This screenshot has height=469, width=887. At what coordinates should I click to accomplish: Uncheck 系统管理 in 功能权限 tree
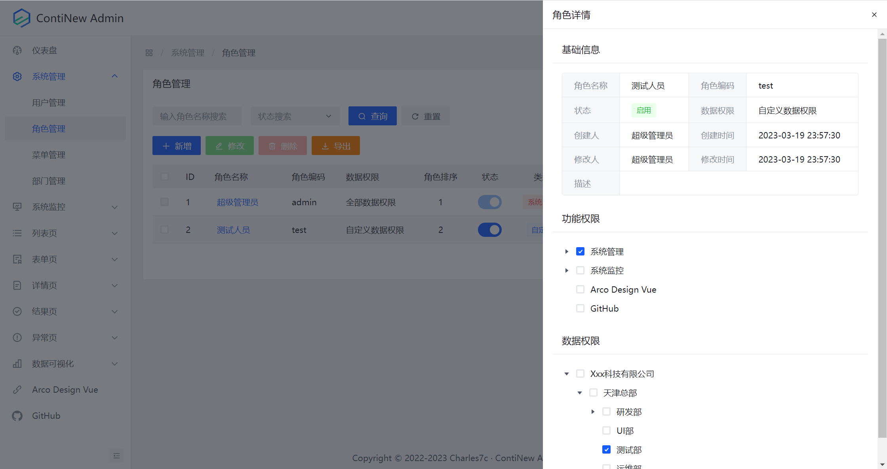580,251
